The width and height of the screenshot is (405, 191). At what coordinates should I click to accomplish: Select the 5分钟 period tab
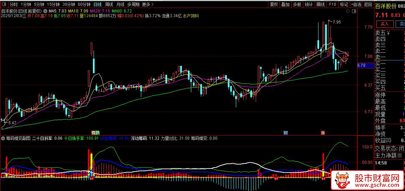39,4
